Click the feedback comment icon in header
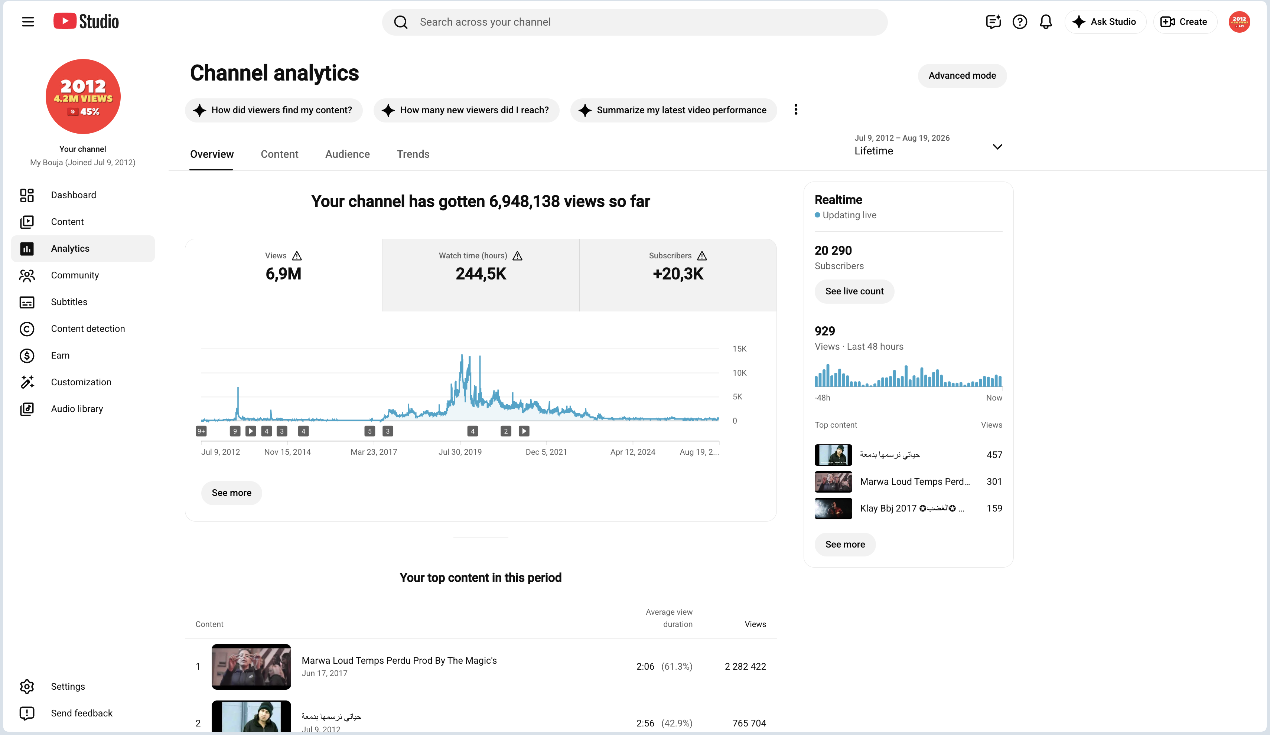The image size is (1270, 735). click(x=993, y=22)
